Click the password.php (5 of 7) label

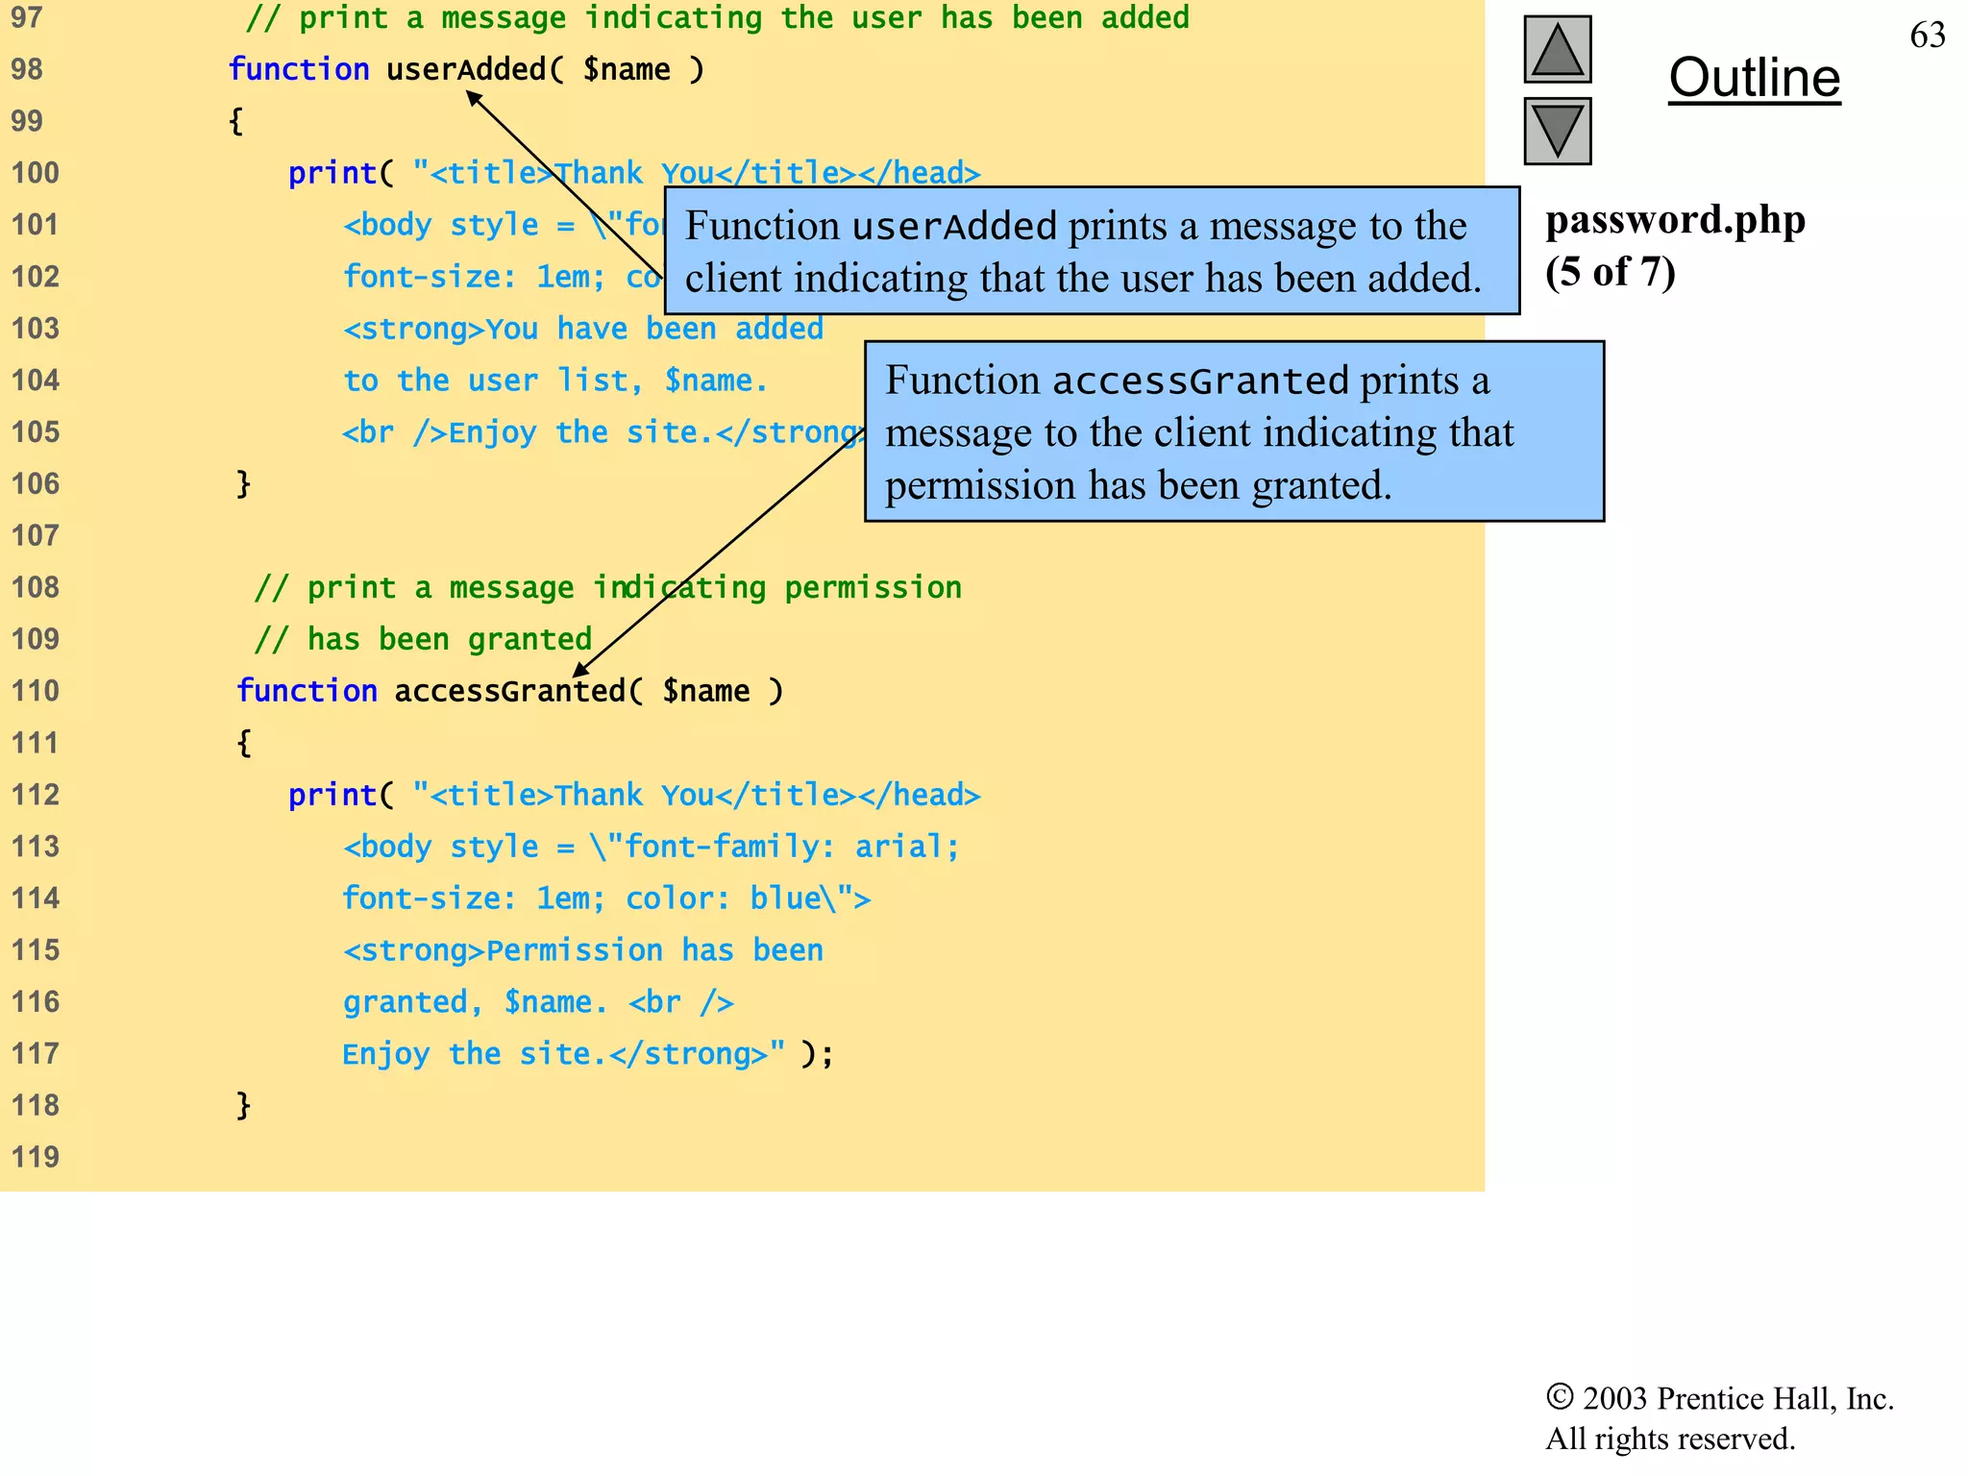1674,246
